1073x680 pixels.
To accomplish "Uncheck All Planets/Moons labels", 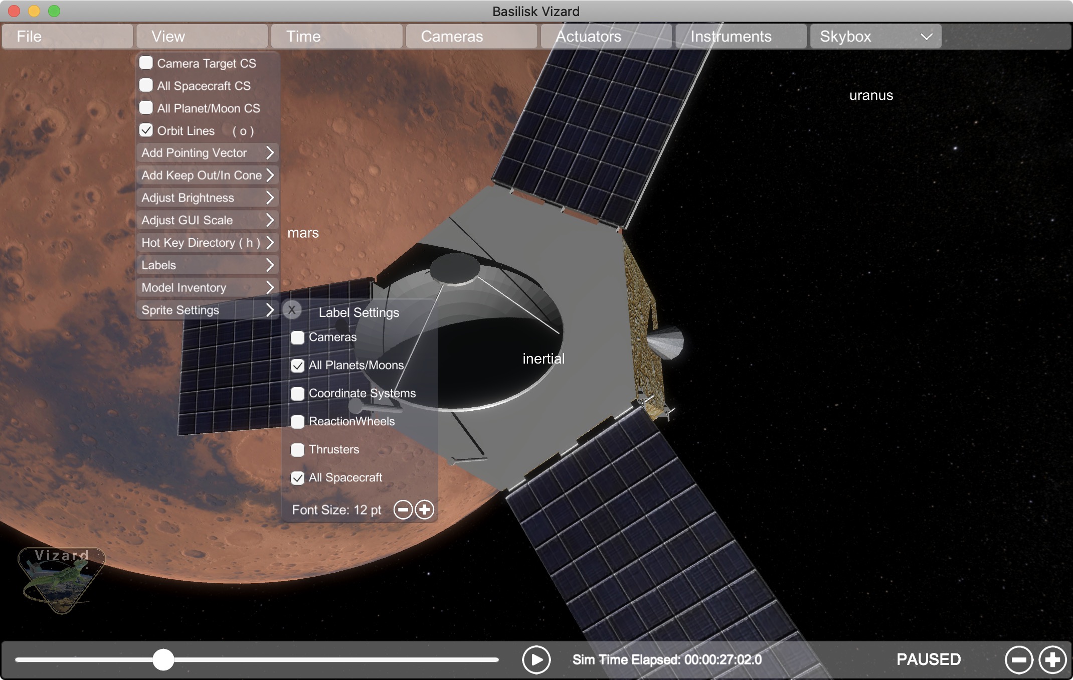I will (x=298, y=366).
